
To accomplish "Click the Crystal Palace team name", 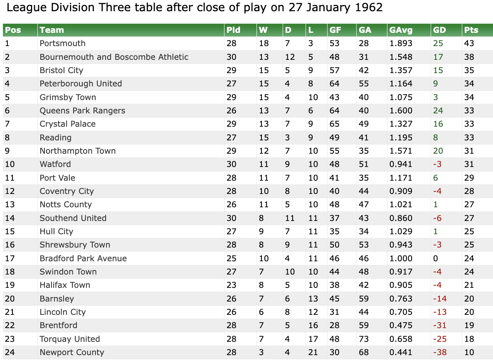I will pyautogui.click(x=68, y=124).
